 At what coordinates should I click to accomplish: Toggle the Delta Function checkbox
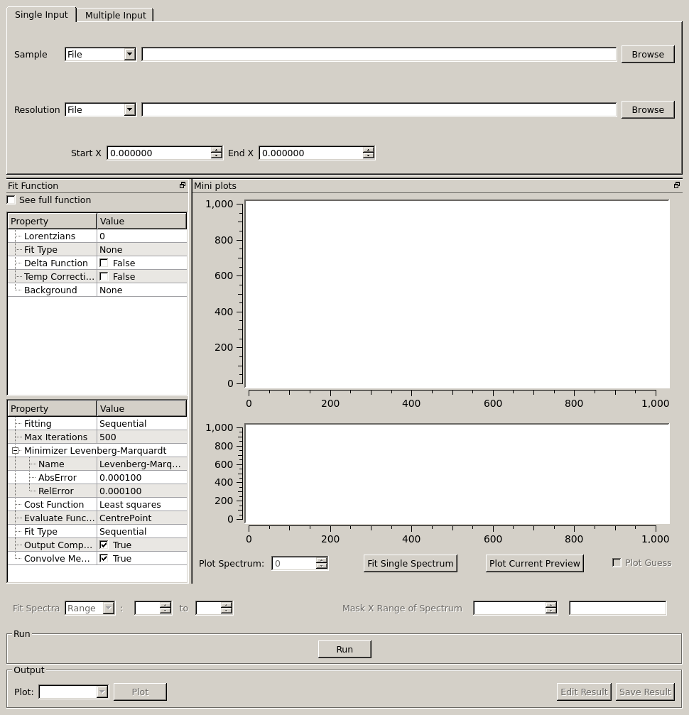point(104,263)
